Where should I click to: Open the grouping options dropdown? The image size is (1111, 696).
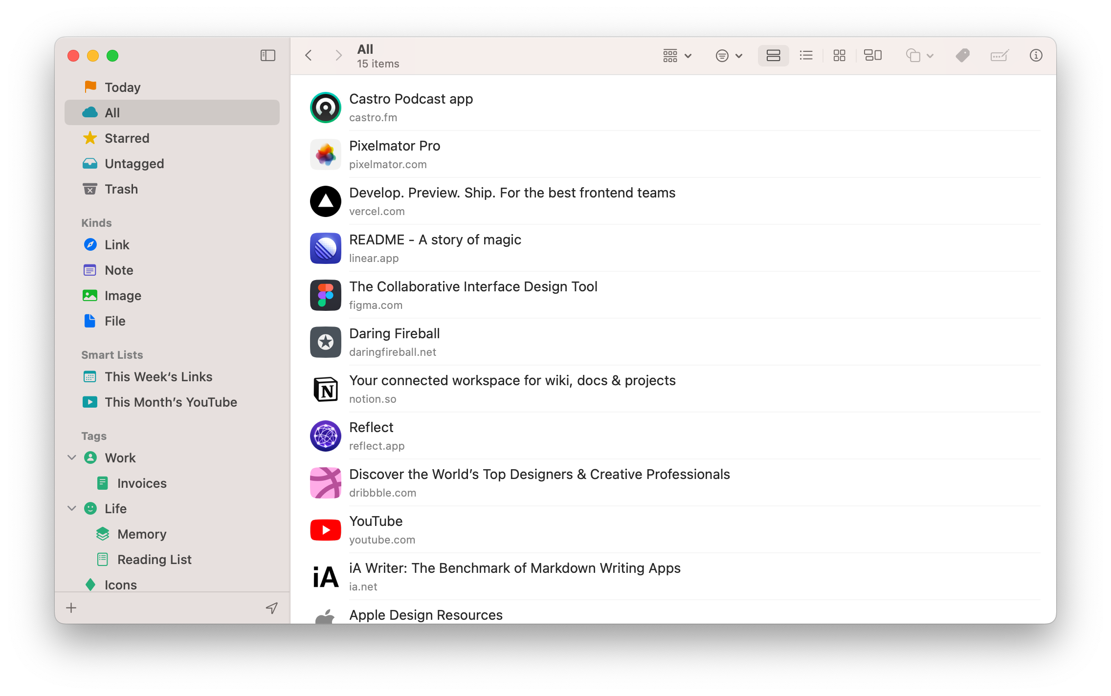(677, 56)
